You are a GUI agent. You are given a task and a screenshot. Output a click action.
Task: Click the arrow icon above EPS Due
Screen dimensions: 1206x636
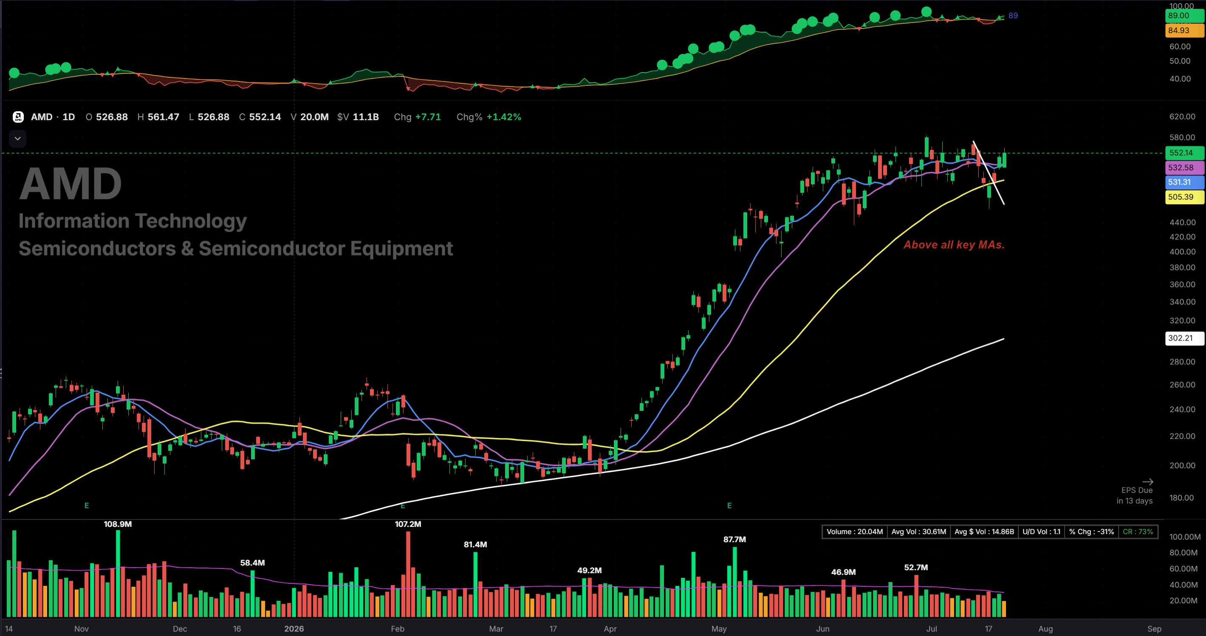coord(1147,481)
